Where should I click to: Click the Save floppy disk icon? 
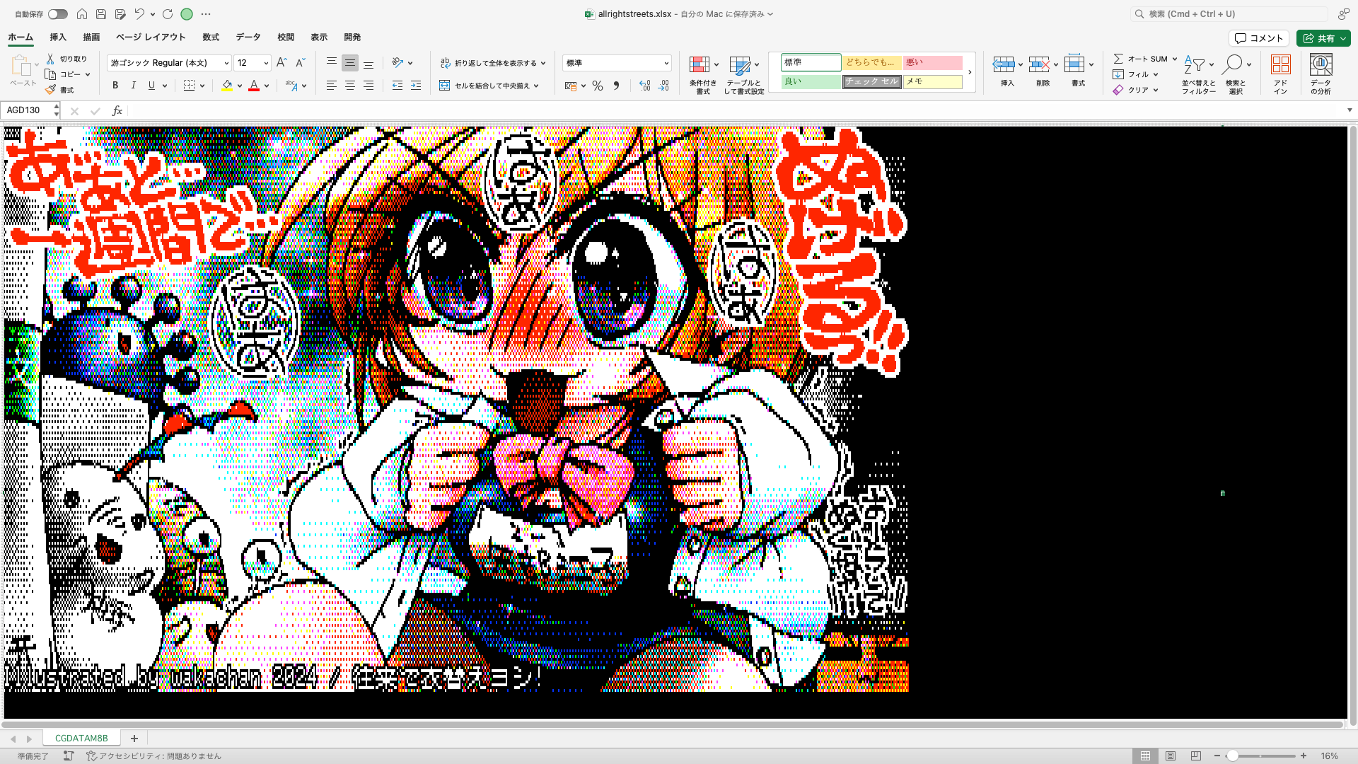click(101, 14)
